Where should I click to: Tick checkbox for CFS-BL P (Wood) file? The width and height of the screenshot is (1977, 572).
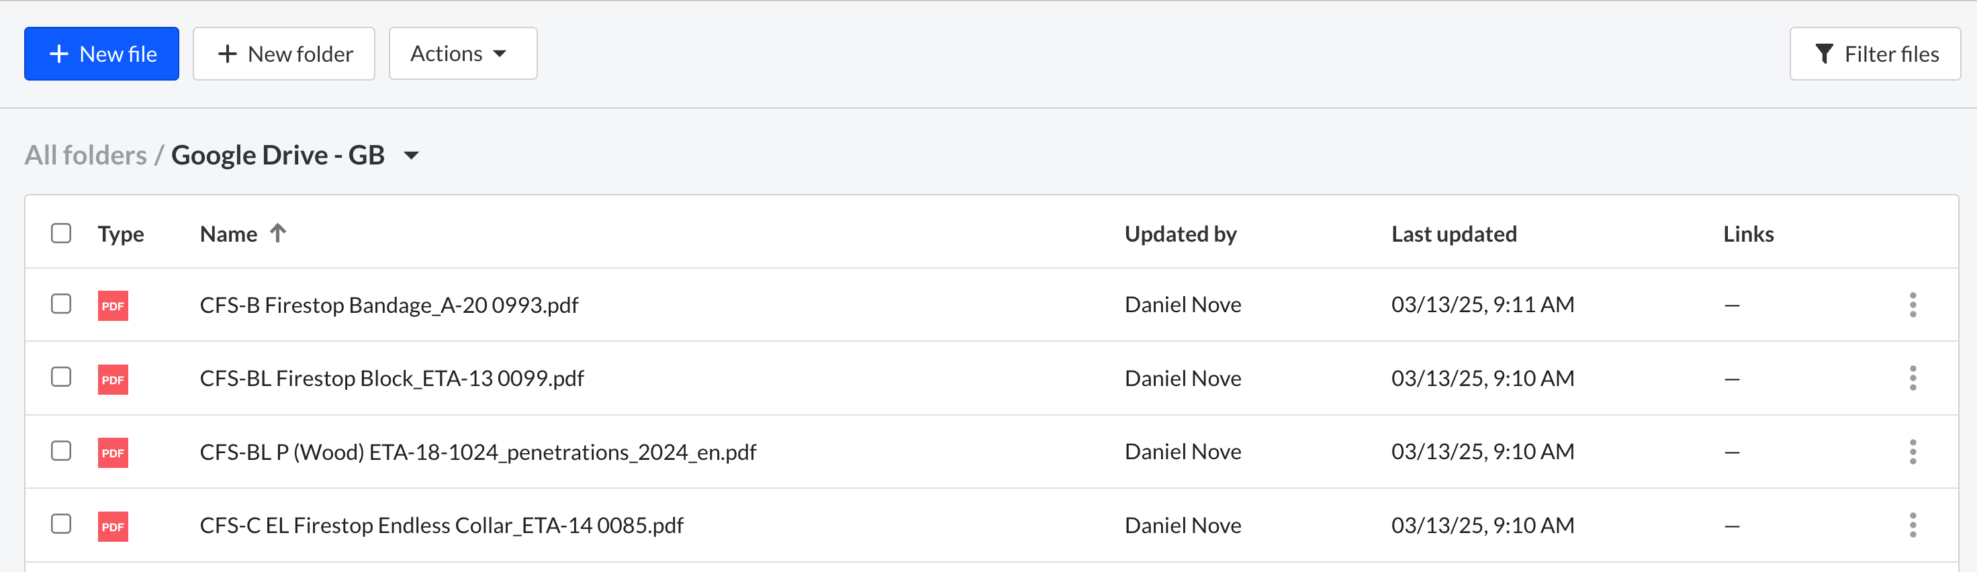tap(60, 450)
